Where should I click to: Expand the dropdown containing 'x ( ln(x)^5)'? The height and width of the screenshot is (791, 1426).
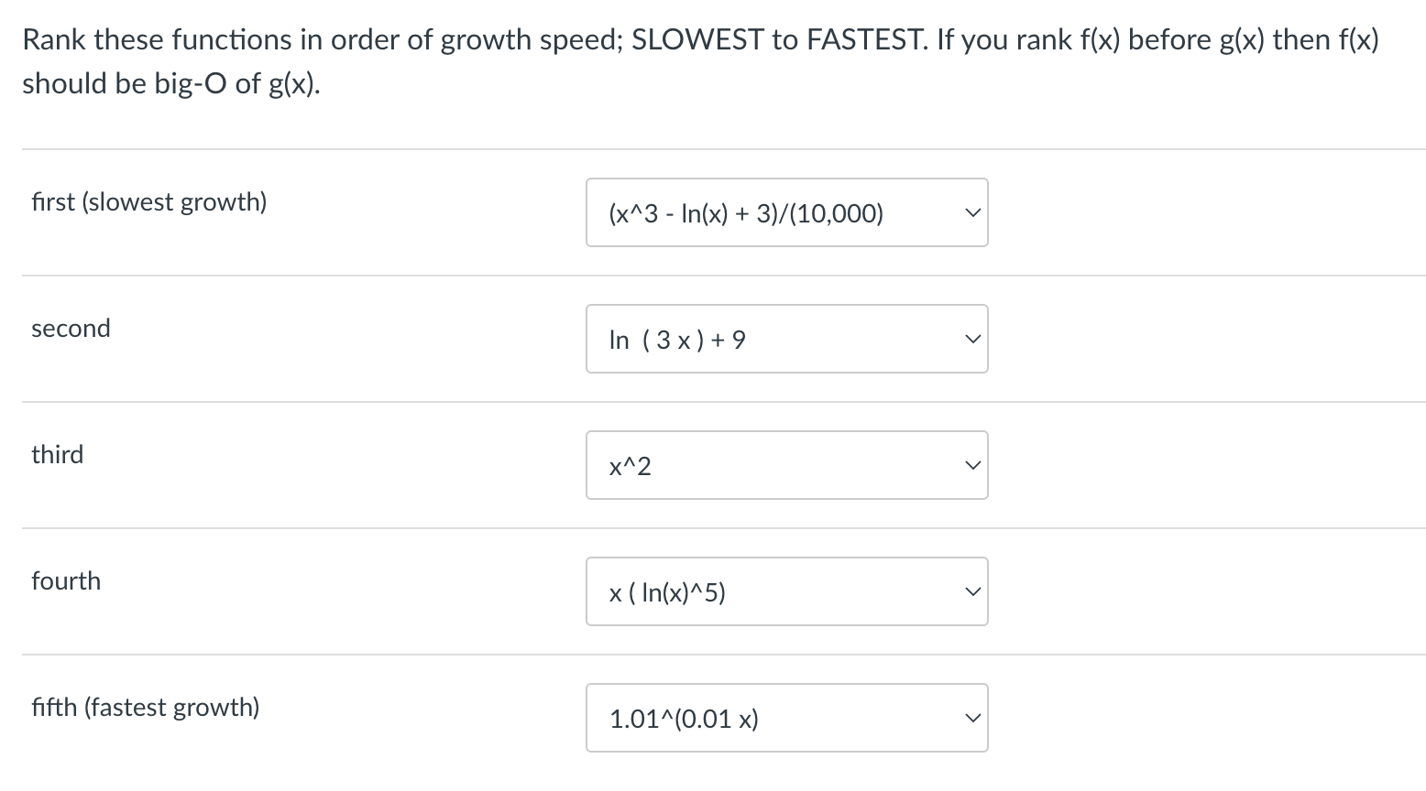pyautogui.click(x=786, y=591)
